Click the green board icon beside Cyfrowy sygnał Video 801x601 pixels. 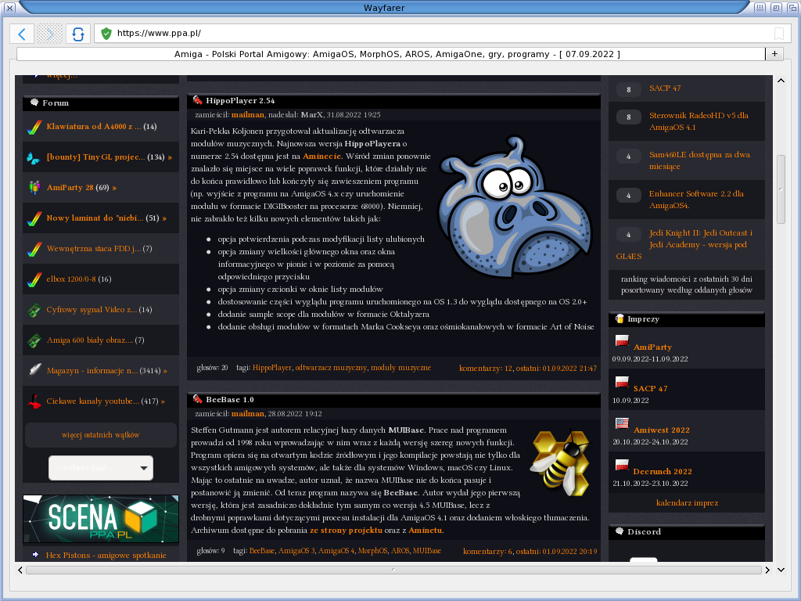point(34,310)
